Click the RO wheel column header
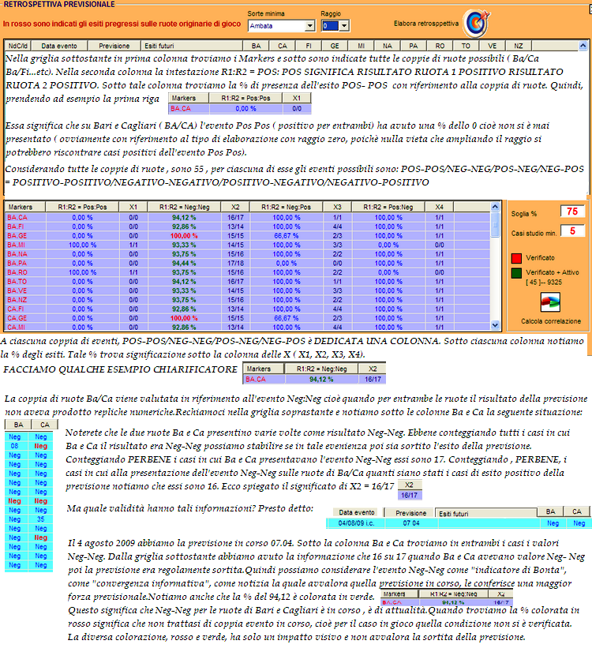Screen dimensions: 592x663 440,46
